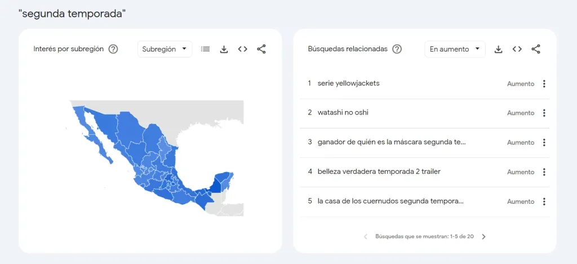
Task: Open help for Búsquedas relacionadas
Action: (x=397, y=49)
